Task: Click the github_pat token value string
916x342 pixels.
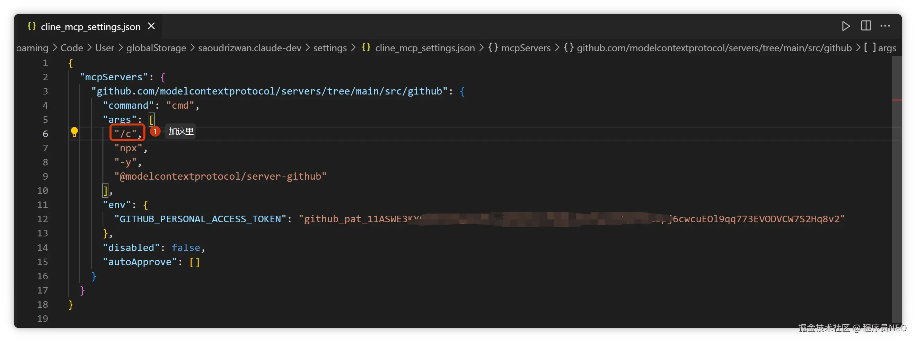Action: [571, 219]
